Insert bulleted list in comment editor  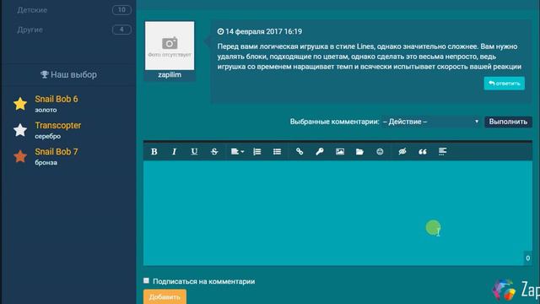[x=277, y=152]
